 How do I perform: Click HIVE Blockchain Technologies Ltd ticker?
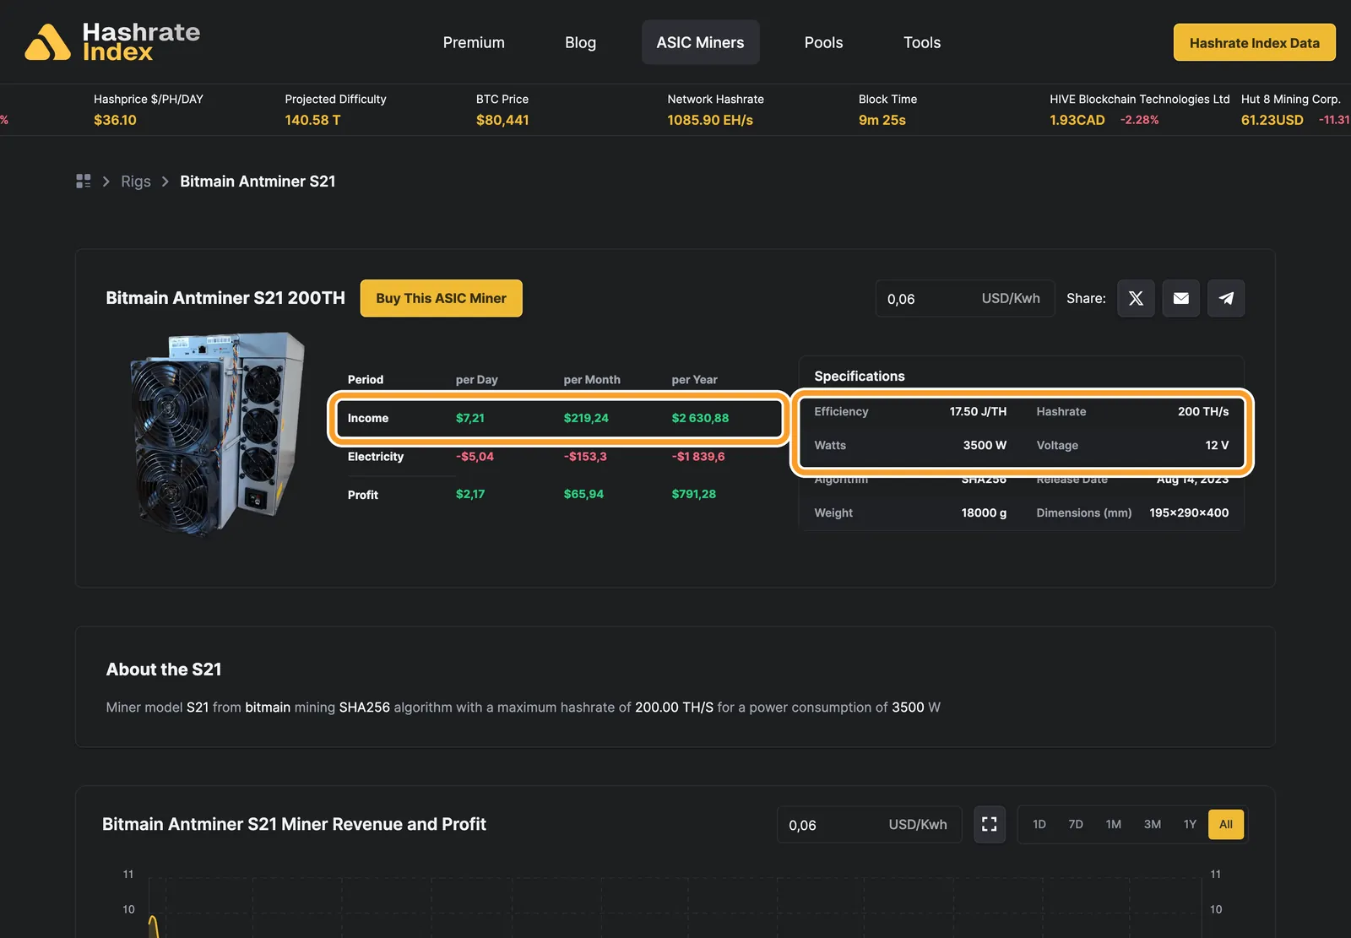click(x=1139, y=110)
